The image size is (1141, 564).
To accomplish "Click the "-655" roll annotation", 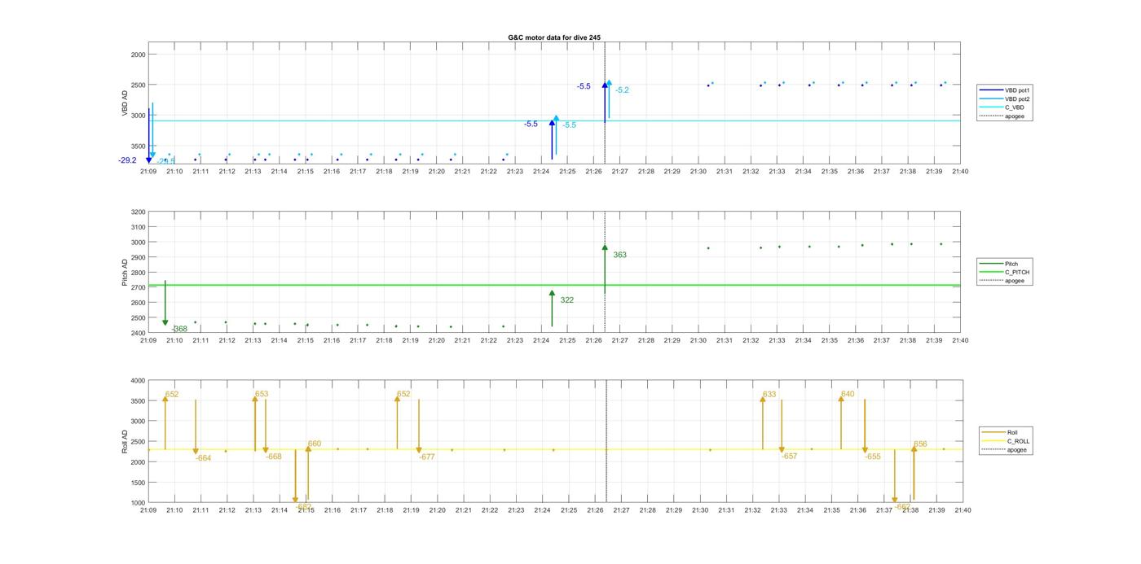I will click(x=873, y=457).
